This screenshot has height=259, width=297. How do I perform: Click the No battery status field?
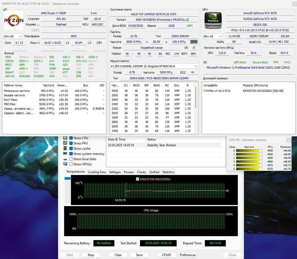click(x=104, y=243)
